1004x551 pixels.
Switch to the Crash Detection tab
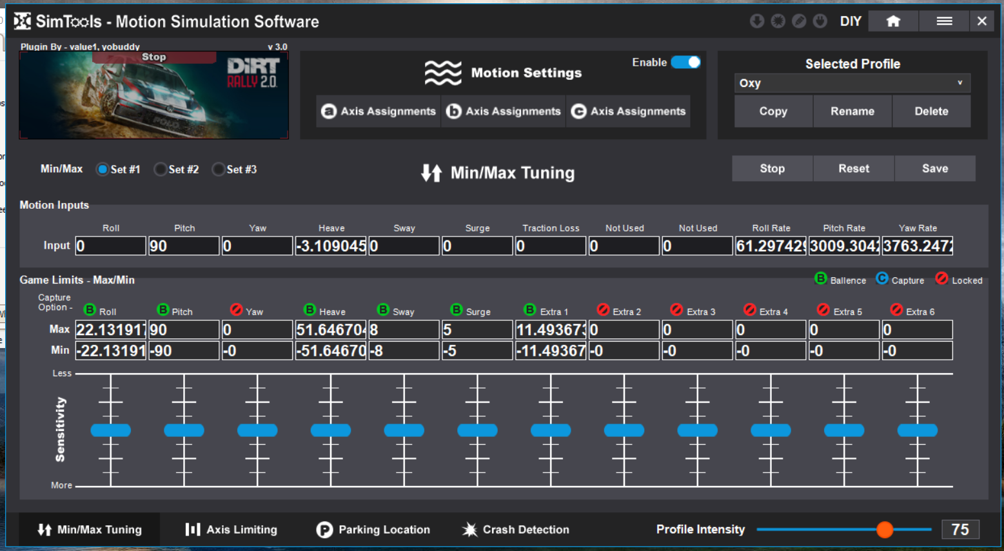click(x=516, y=530)
